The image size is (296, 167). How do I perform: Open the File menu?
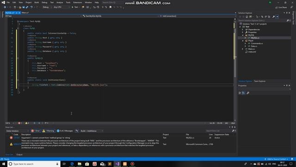8,2
